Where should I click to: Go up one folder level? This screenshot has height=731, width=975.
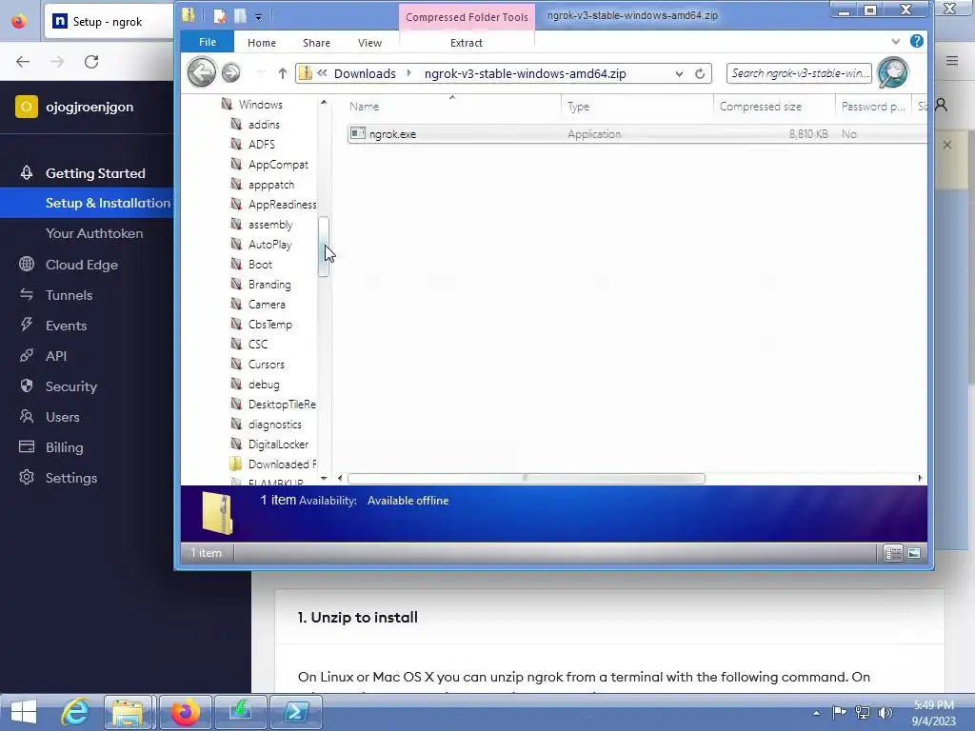(282, 73)
